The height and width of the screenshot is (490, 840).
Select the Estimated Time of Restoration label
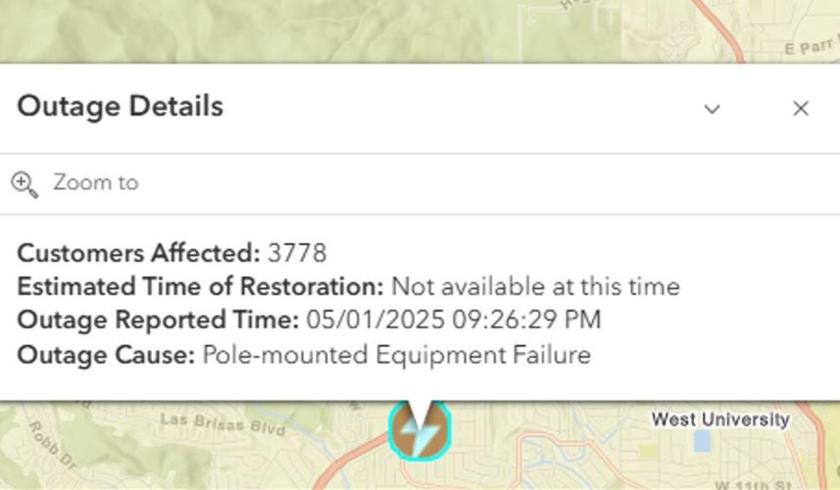(x=200, y=287)
